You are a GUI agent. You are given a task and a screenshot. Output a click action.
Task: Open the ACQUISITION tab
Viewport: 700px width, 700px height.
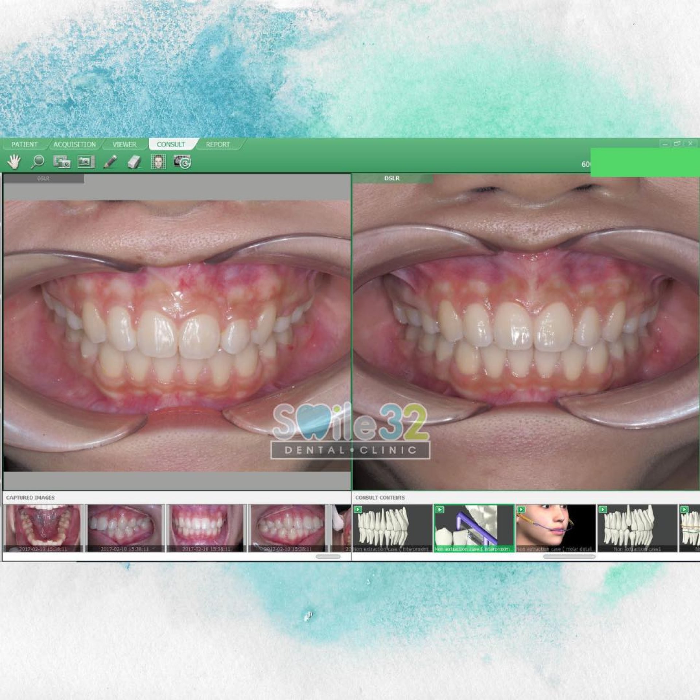coord(74,144)
